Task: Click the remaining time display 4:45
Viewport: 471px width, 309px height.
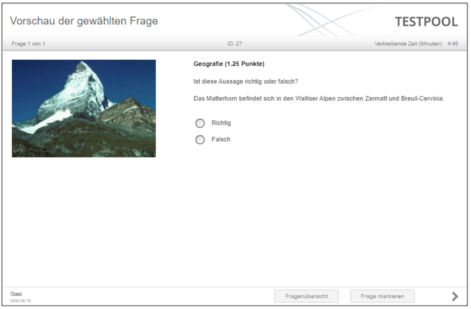Action: (453, 44)
